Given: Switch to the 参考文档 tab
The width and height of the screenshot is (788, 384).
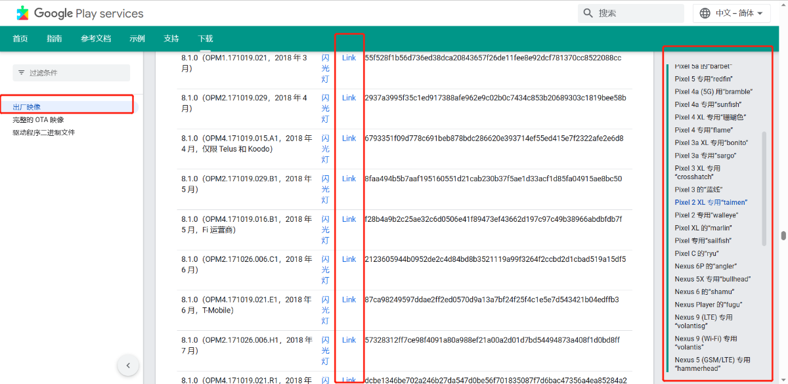Looking at the screenshot, I should pyautogui.click(x=96, y=39).
